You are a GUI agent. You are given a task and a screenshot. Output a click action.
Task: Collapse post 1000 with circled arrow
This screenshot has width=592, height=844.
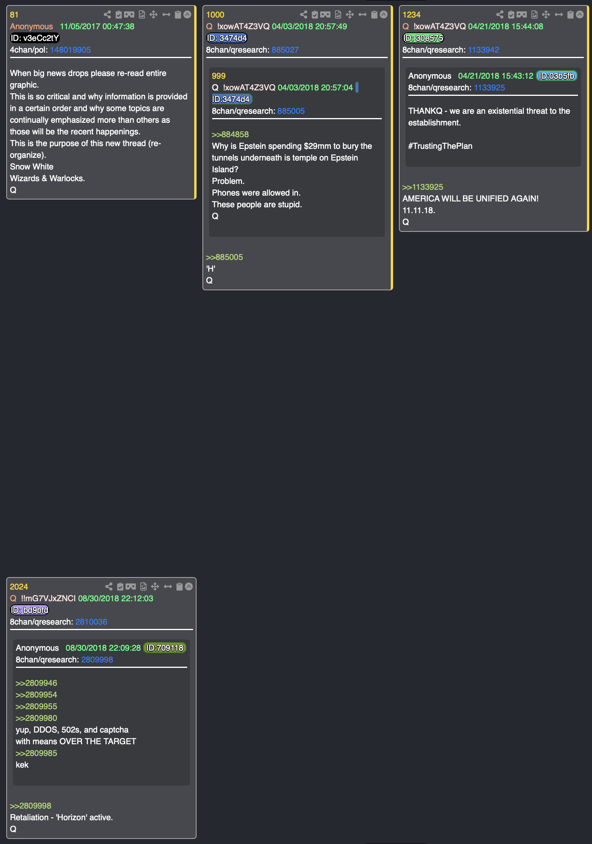click(383, 15)
